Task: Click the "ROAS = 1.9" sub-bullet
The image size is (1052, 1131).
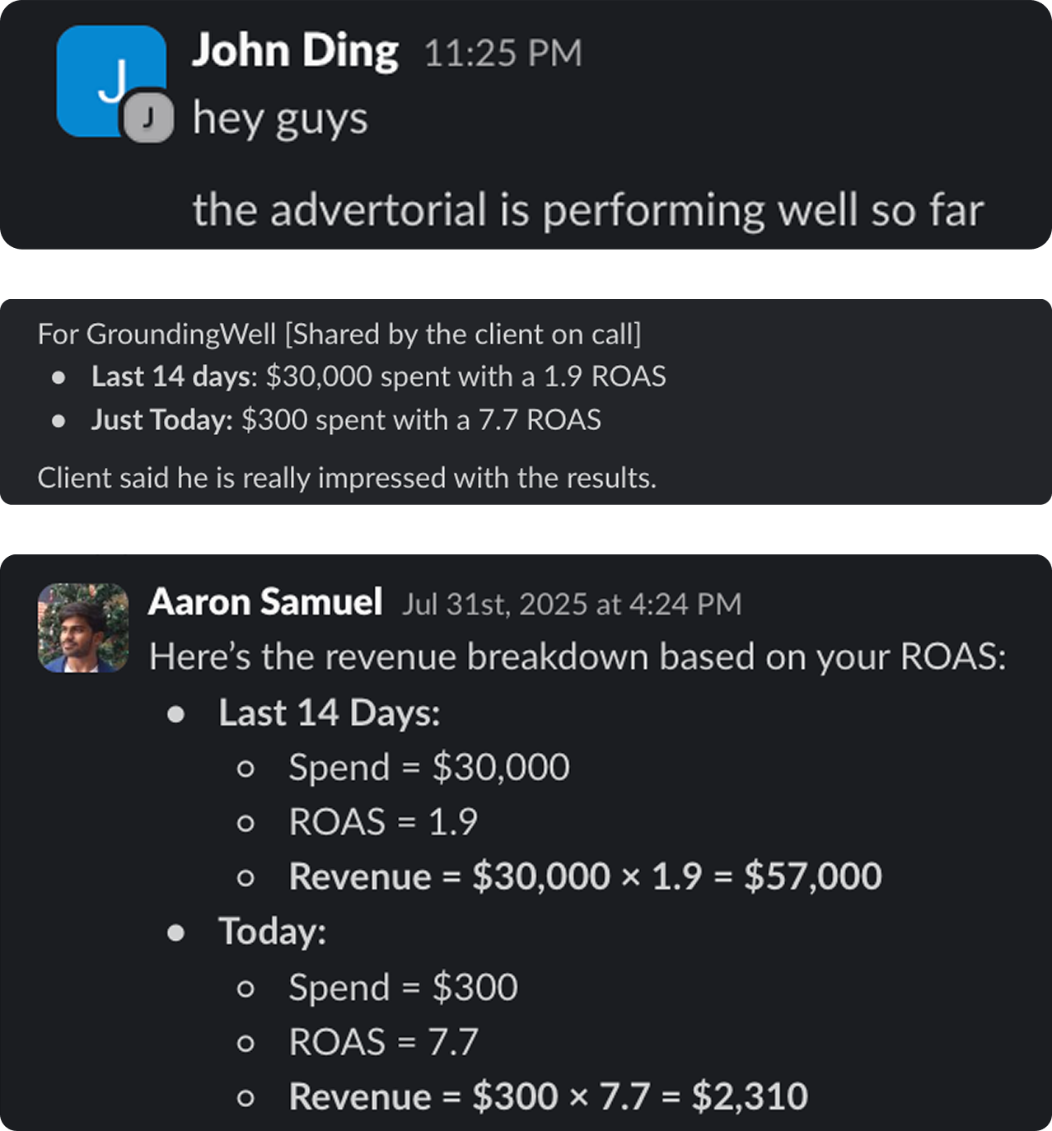Action: [x=383, y=822]
